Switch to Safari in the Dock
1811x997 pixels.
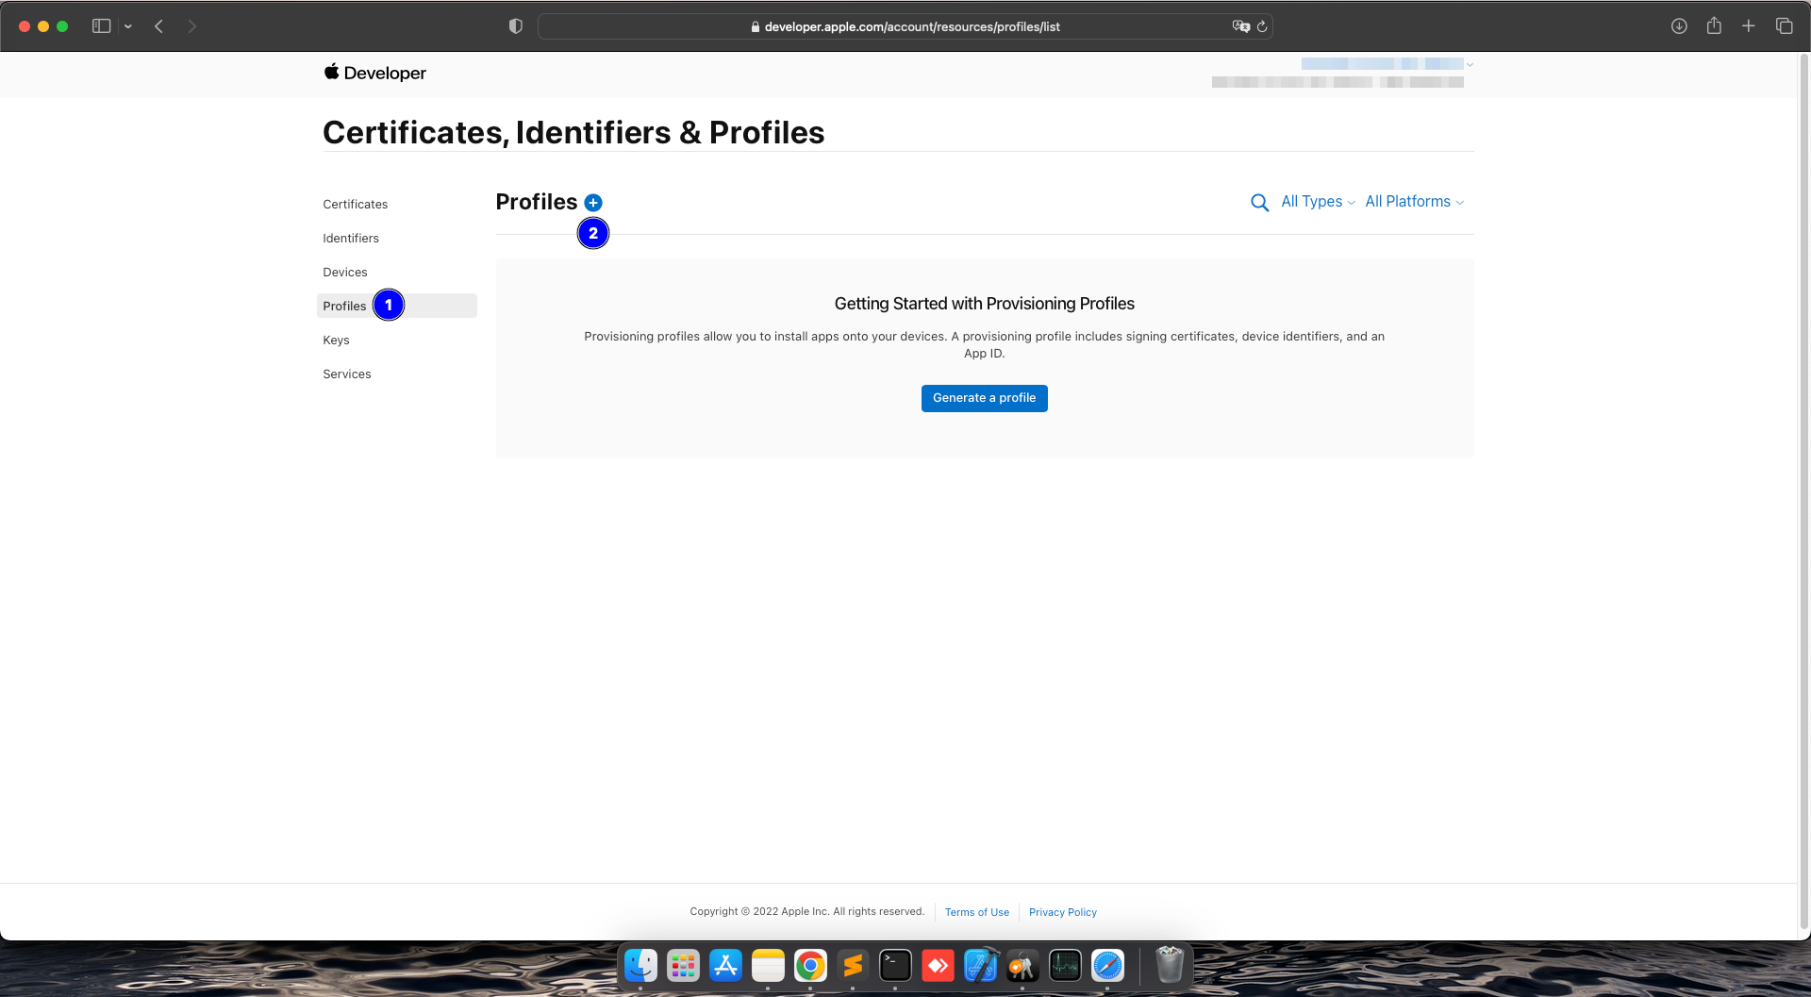point(1107,965)
